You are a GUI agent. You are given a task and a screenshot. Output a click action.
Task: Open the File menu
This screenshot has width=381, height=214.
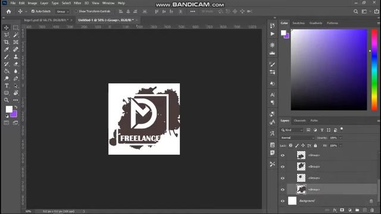point(13,3)
